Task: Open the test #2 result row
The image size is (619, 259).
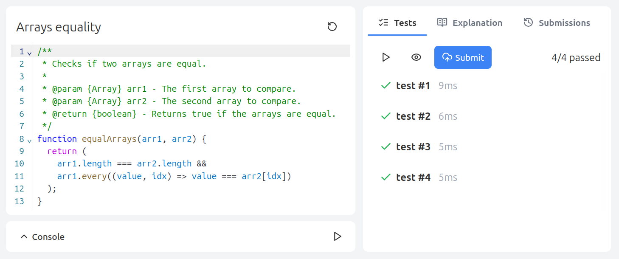Action: 487,116
